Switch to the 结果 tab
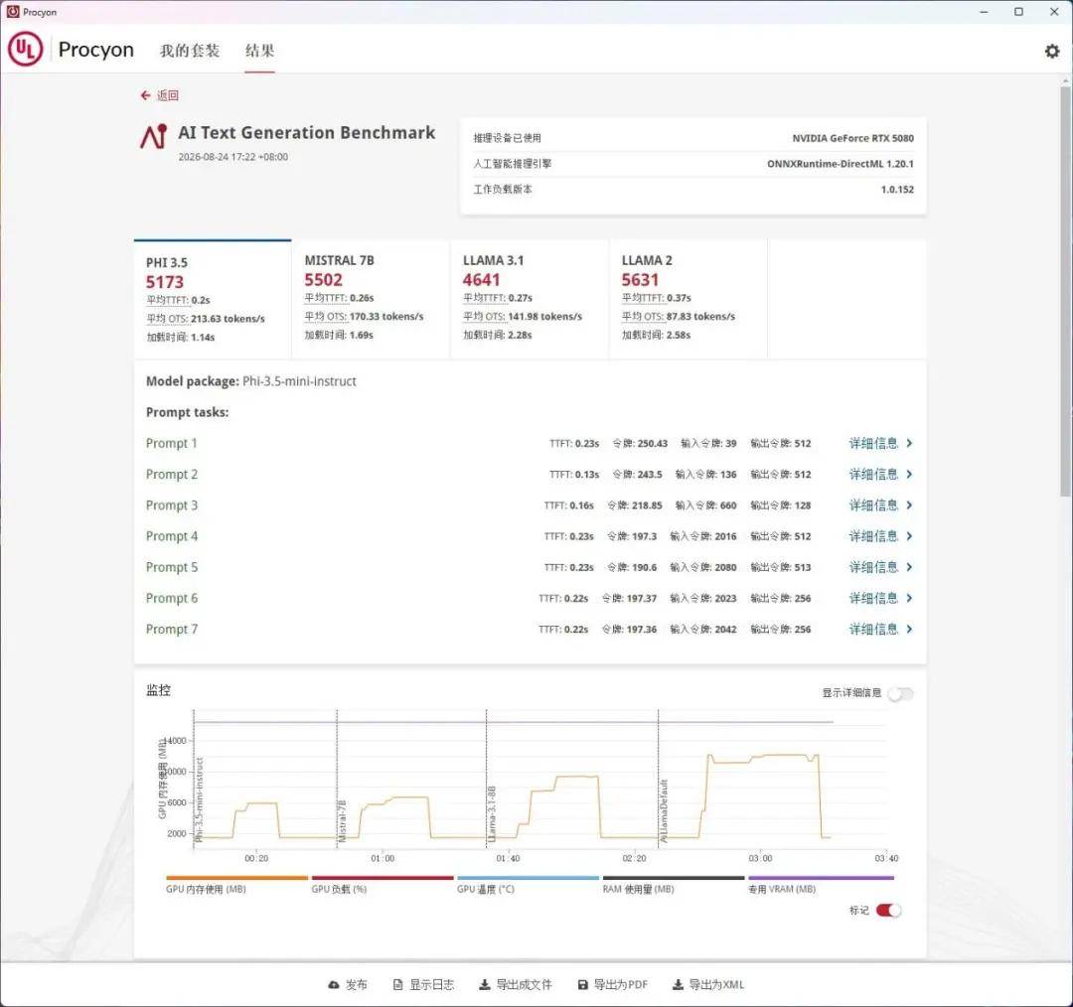Image resolution: width=1073 pixels, height=1007 pixels. tap(259, 50)
